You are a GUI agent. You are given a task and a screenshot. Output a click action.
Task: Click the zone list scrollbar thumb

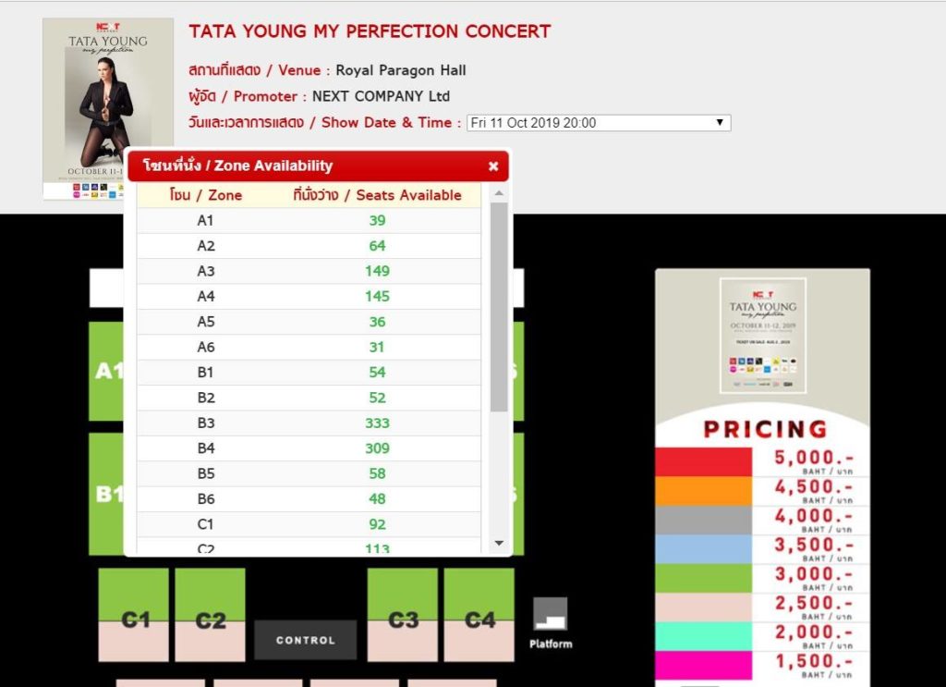[x=499, y=307]
